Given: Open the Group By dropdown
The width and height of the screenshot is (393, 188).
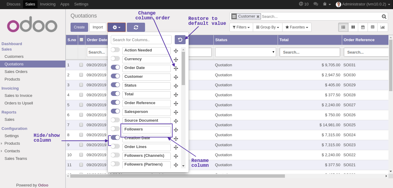Looking at the screenshot, I should pos(267,27).
